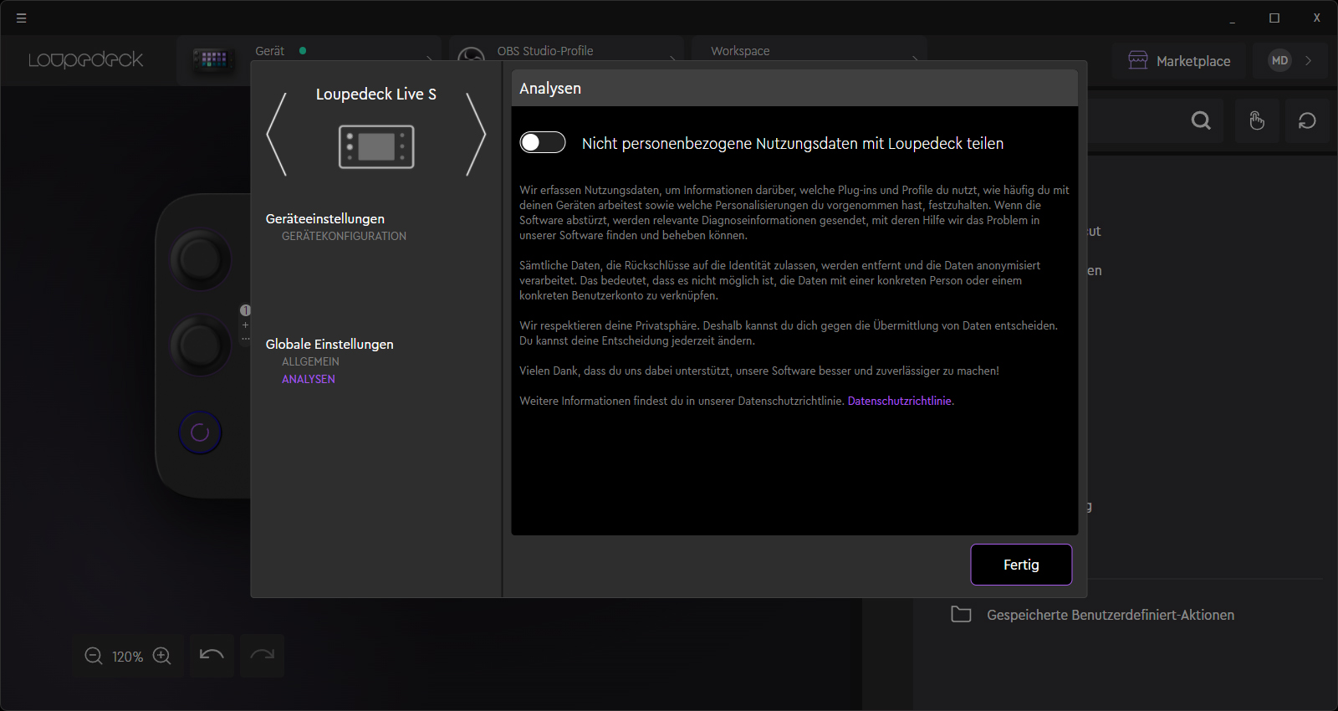Click the lower dial on the device

201,345
